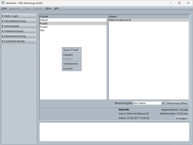
Task: Open the Datei menu
Action: click(x=4, y=8)
